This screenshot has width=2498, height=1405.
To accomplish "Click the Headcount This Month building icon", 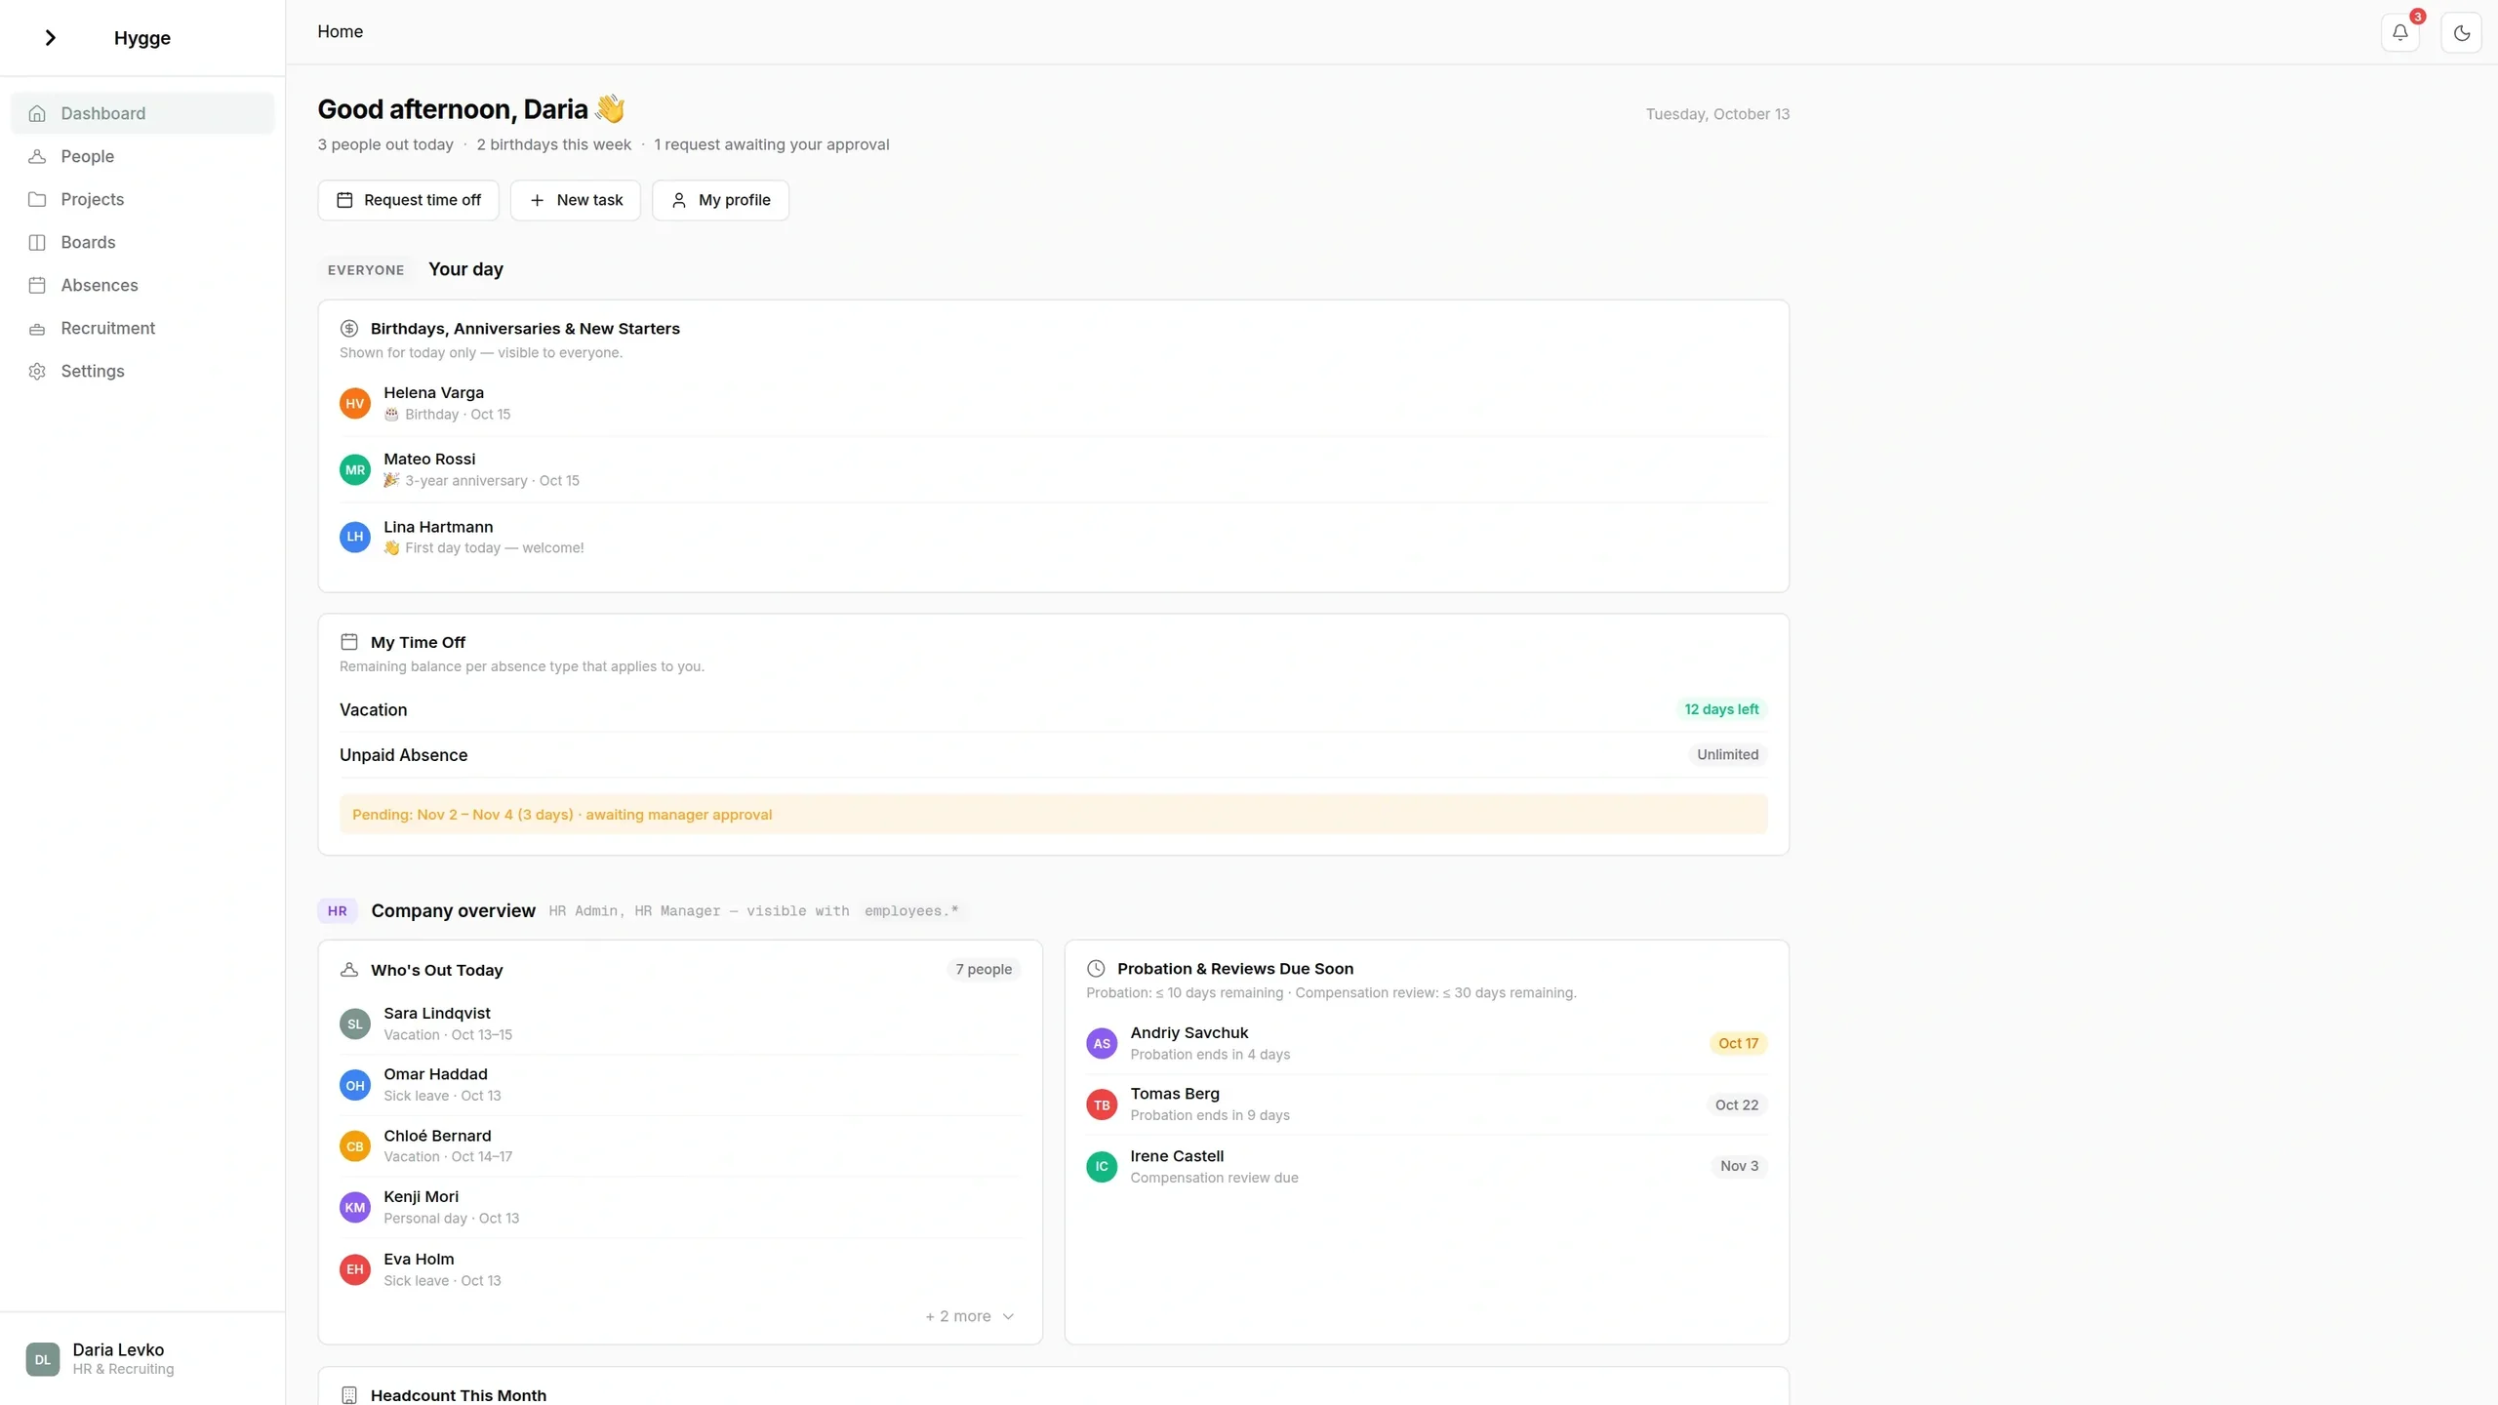I will [x=349, y=1395].
